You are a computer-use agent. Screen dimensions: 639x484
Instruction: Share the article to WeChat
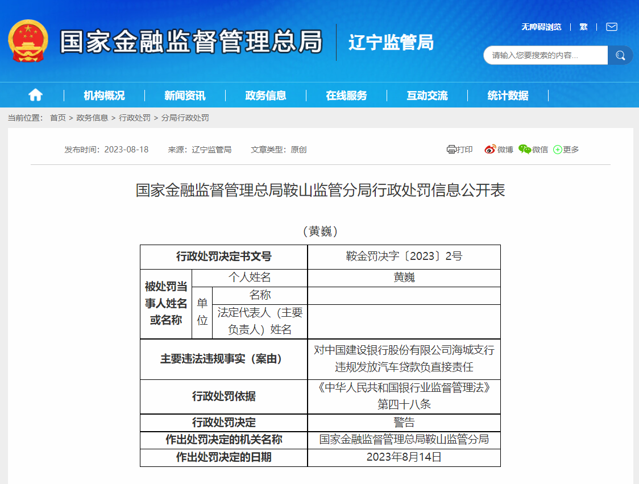click(x=533, y=150)
